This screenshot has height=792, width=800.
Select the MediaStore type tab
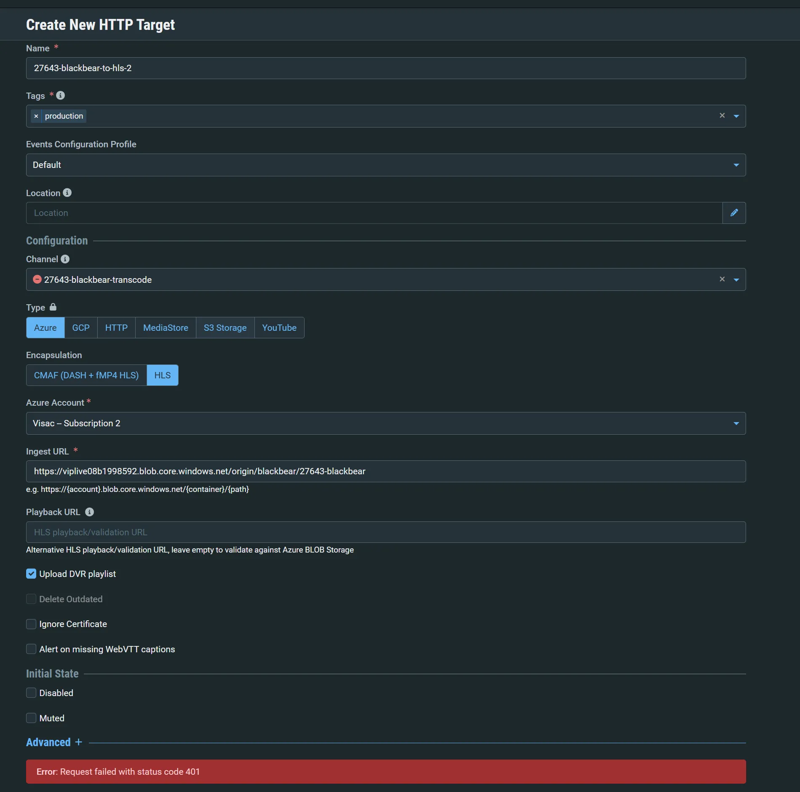[166, 327]
